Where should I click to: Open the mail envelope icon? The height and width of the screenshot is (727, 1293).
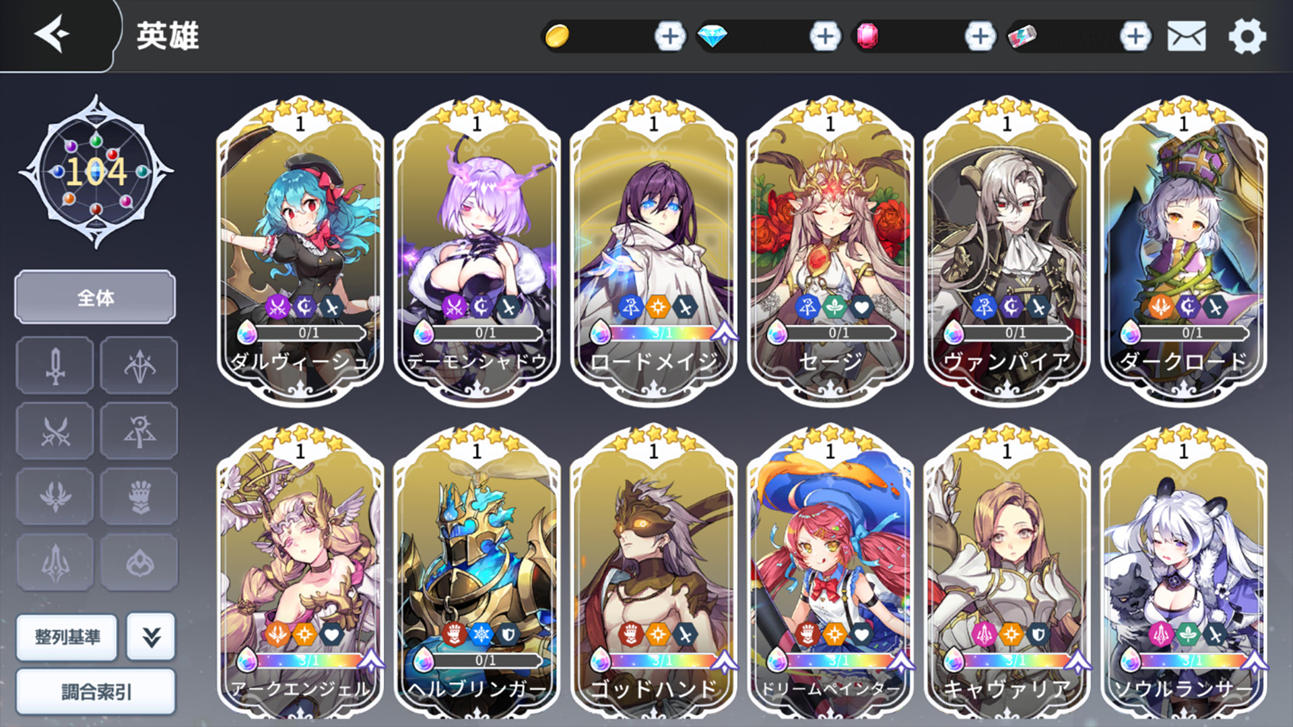[x=1186, y=36]
